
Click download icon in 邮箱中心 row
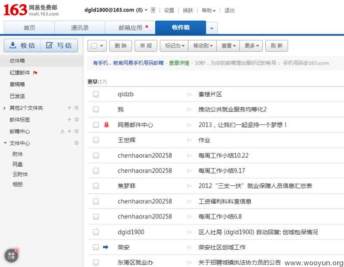tap(62, 131)
